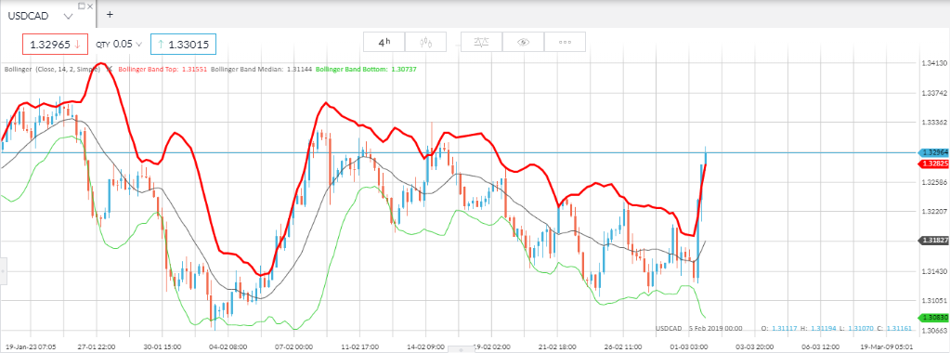Change the 4h timeframe selector
Screen dimensions: 950x353
pyautogui.click(x=384, y=42)
